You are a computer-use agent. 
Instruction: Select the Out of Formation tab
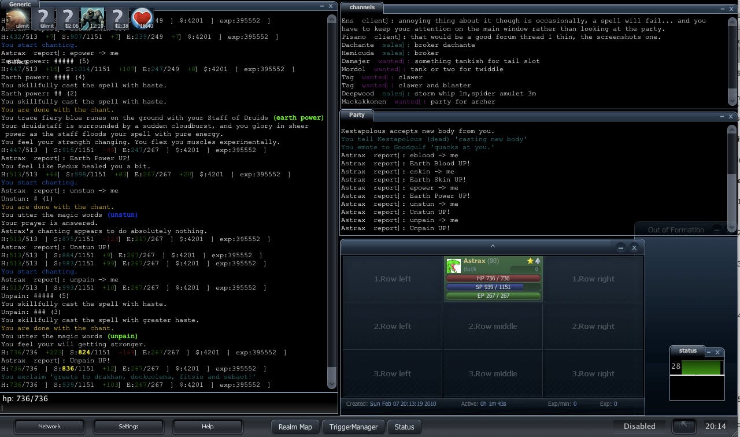[x=676, y=229]
